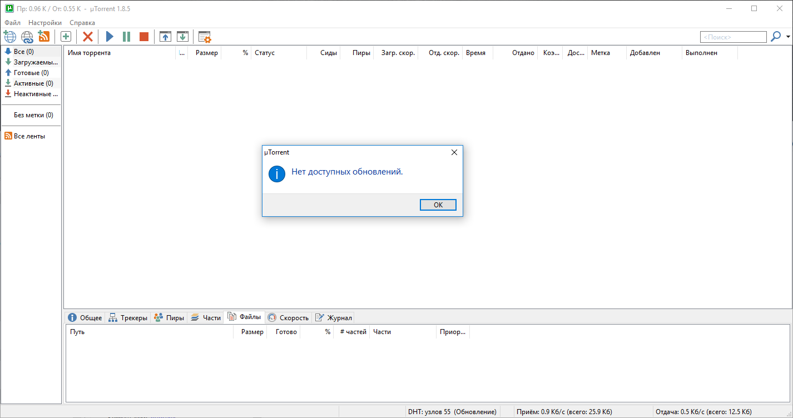Sort by Выполнен column header
Image resolution: width=793 pixels, height=418 pixels.
[x=710, y=53]
